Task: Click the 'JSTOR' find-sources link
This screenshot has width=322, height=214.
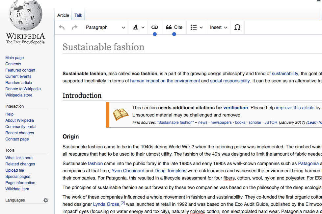Action: (x=271, y=122)
